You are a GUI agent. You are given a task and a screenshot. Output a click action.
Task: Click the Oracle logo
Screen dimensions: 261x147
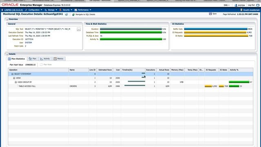(x=10, y=5)
